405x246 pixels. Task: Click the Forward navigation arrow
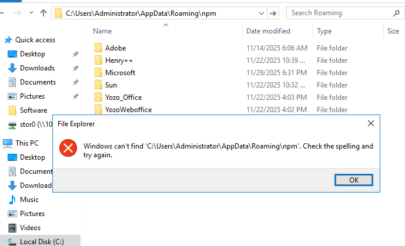[18, 13]
